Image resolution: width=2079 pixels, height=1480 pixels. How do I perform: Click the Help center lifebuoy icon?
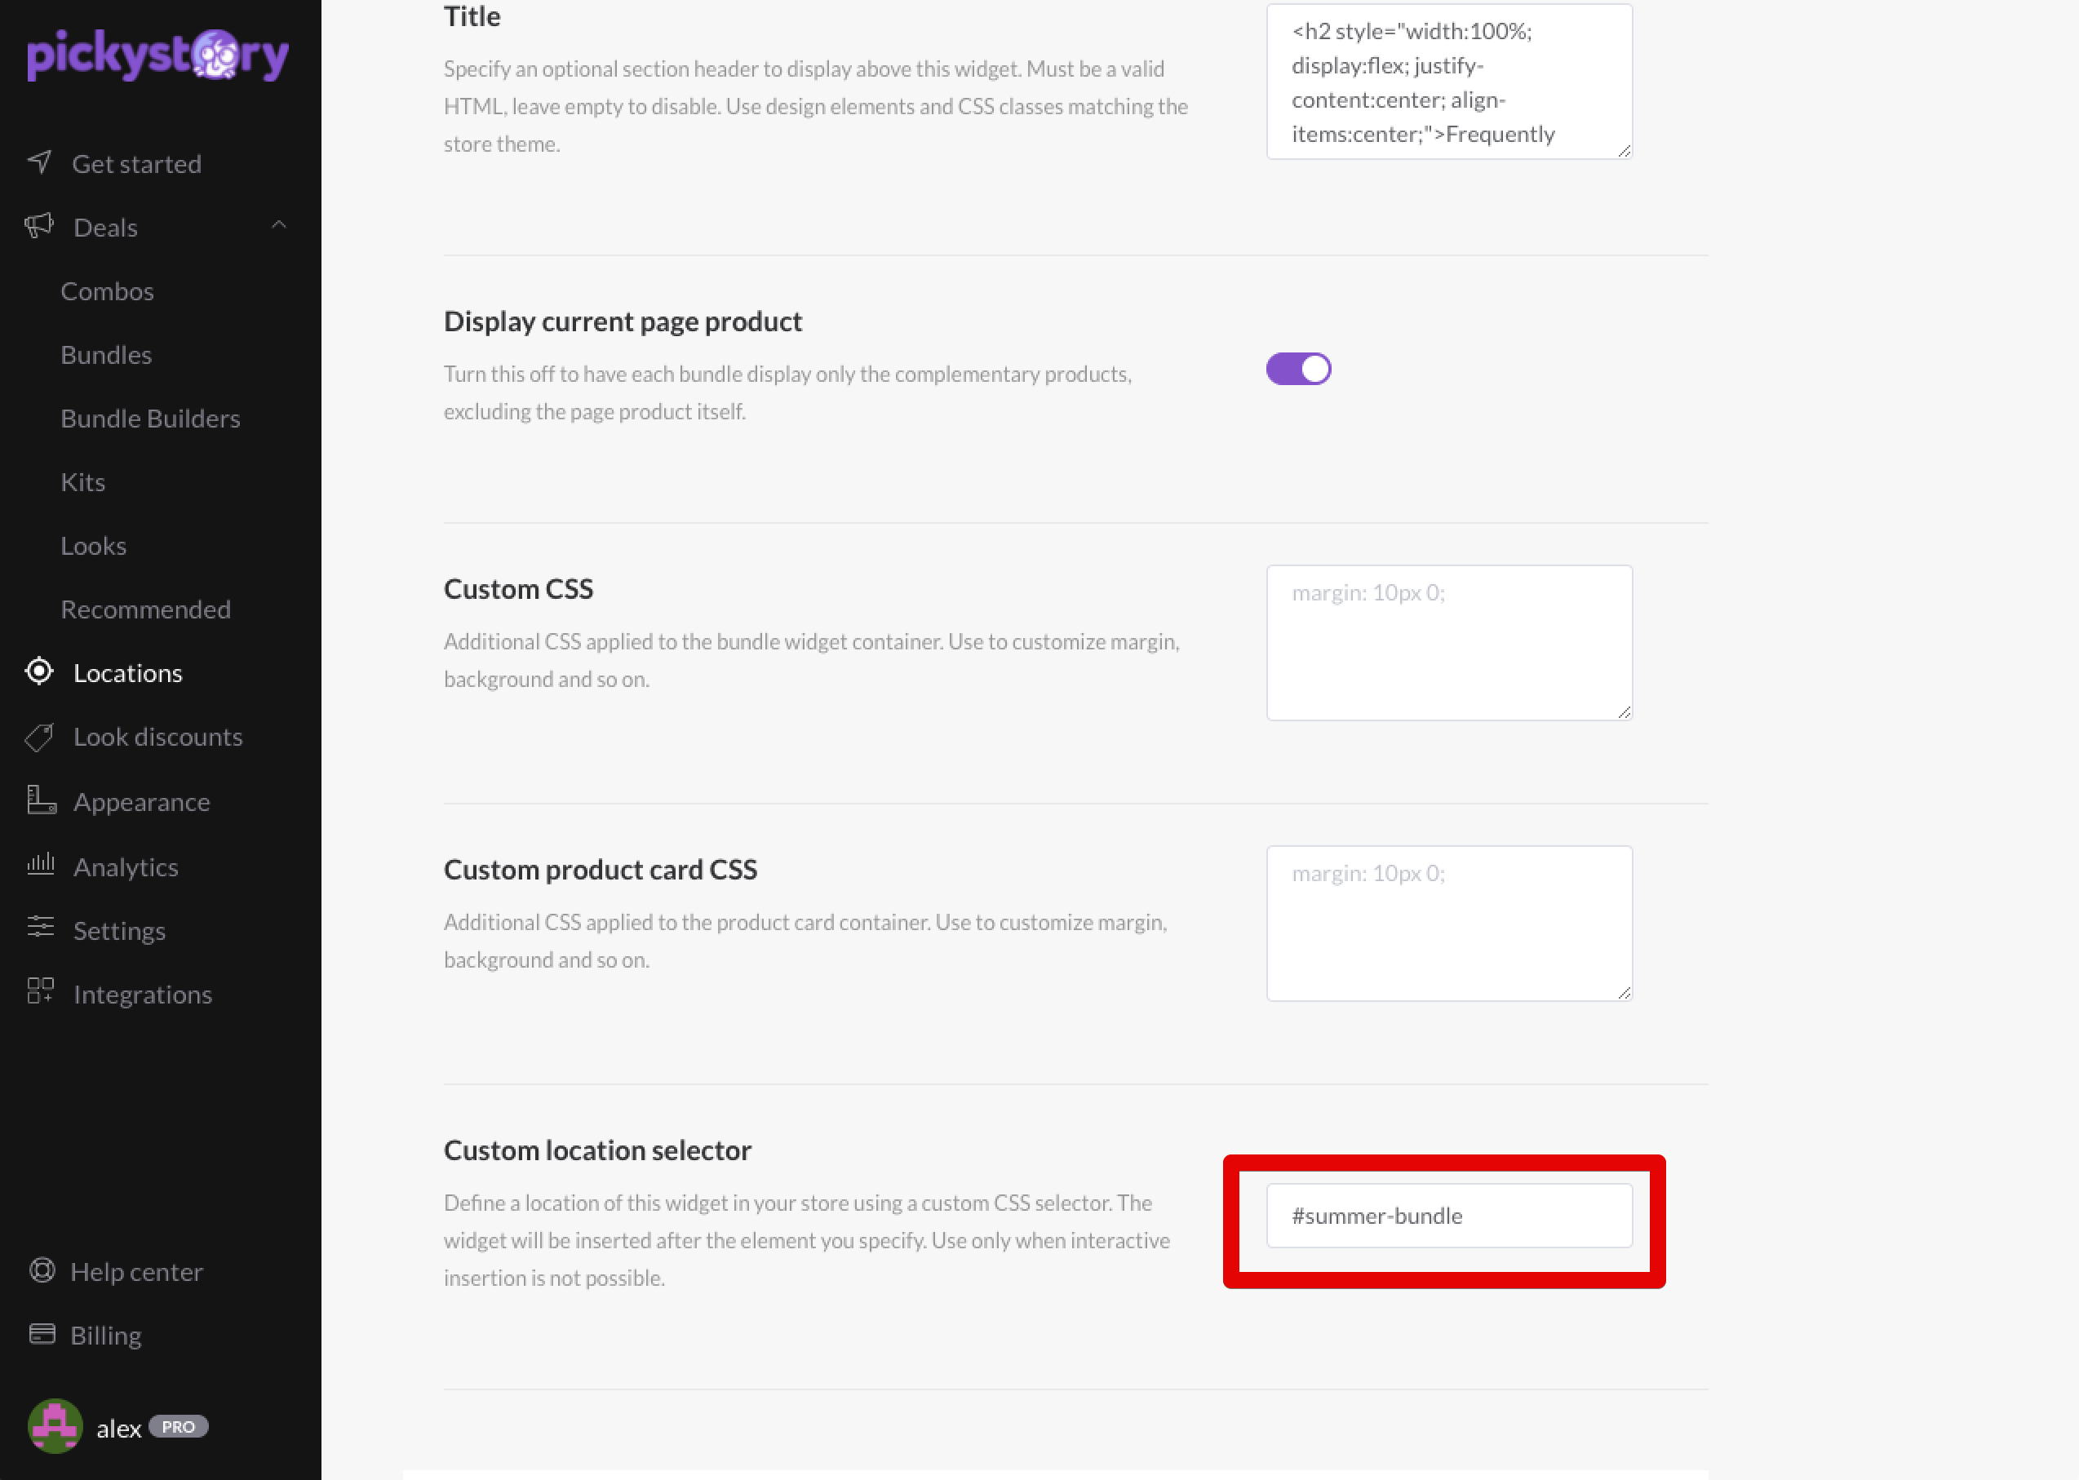click(x=42, y=1270)
